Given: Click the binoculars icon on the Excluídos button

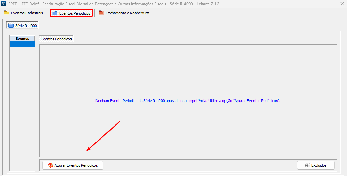Looking at the screenshot, I should pos(307,165).
